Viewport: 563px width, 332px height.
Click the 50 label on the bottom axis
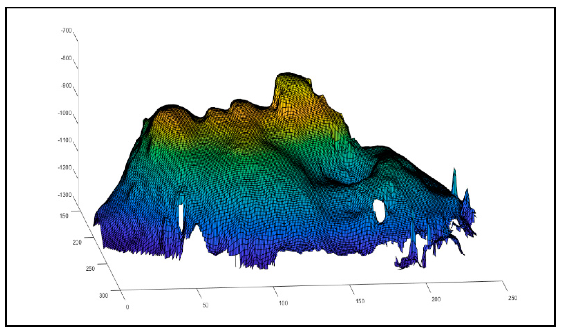(205, 305)
